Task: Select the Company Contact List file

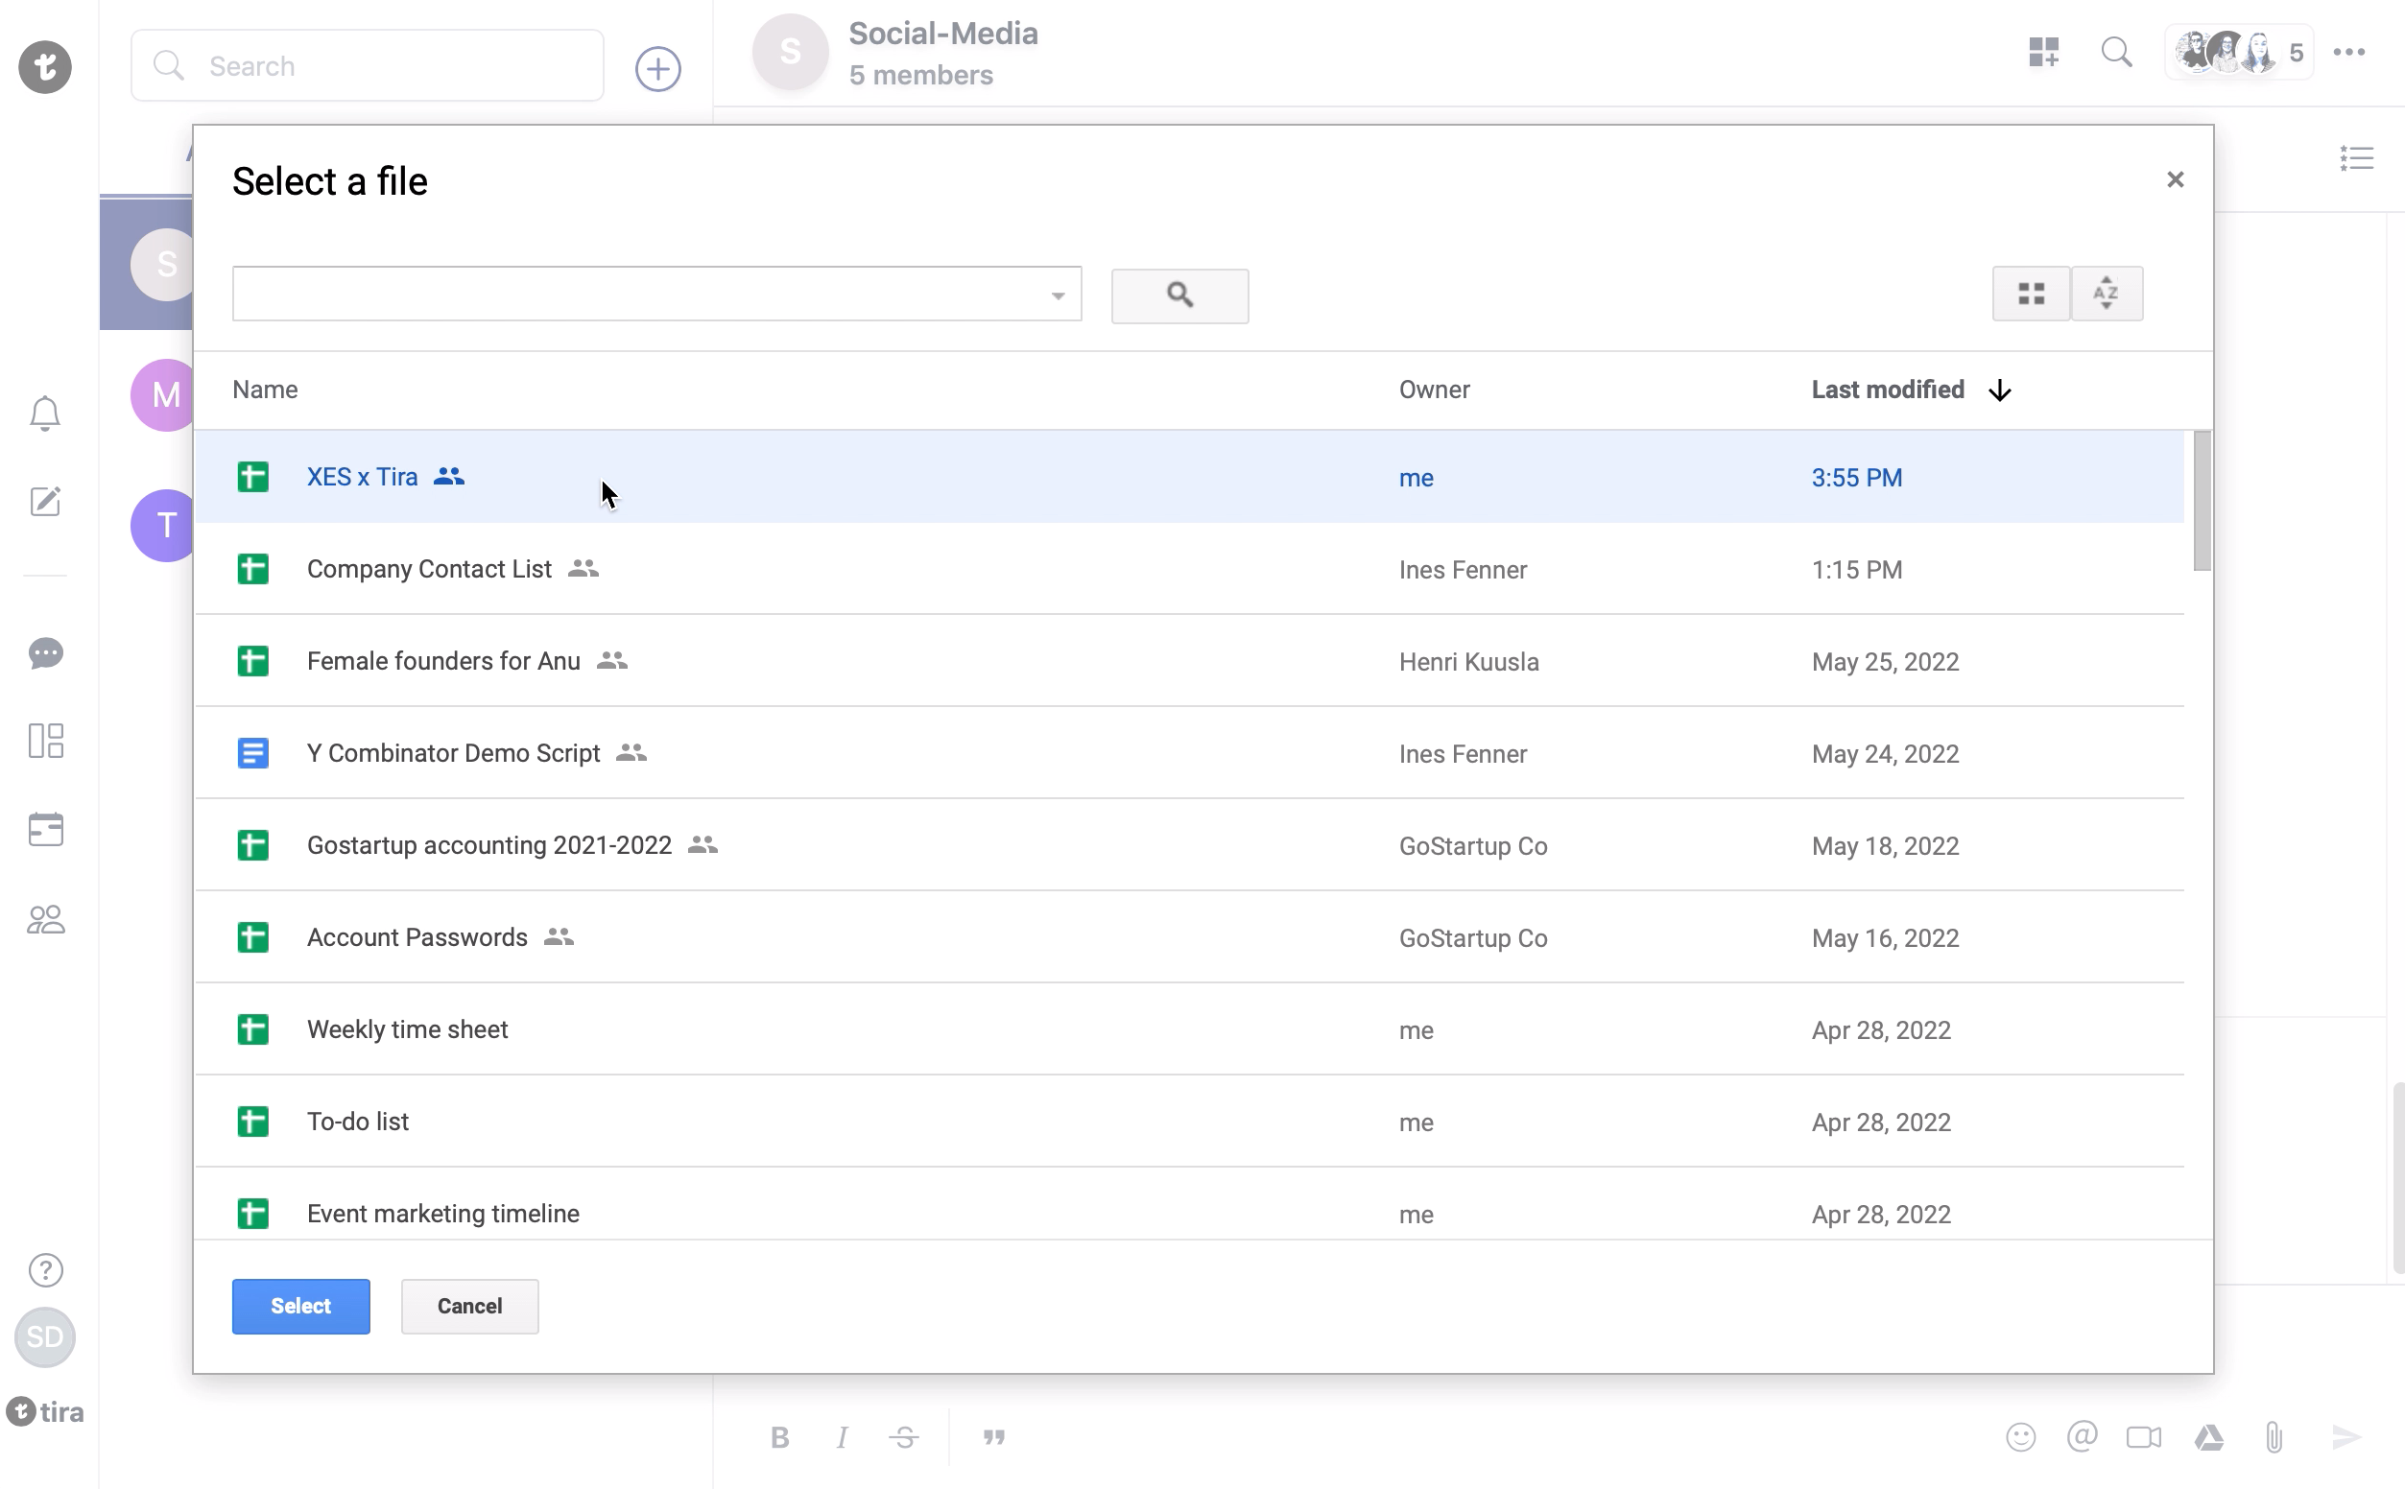Action: pyautogui.click(x=429, y=569)
